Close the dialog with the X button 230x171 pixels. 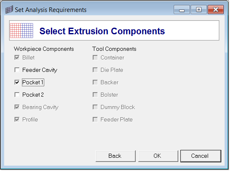pyautogui.click(x=216, y=9)
